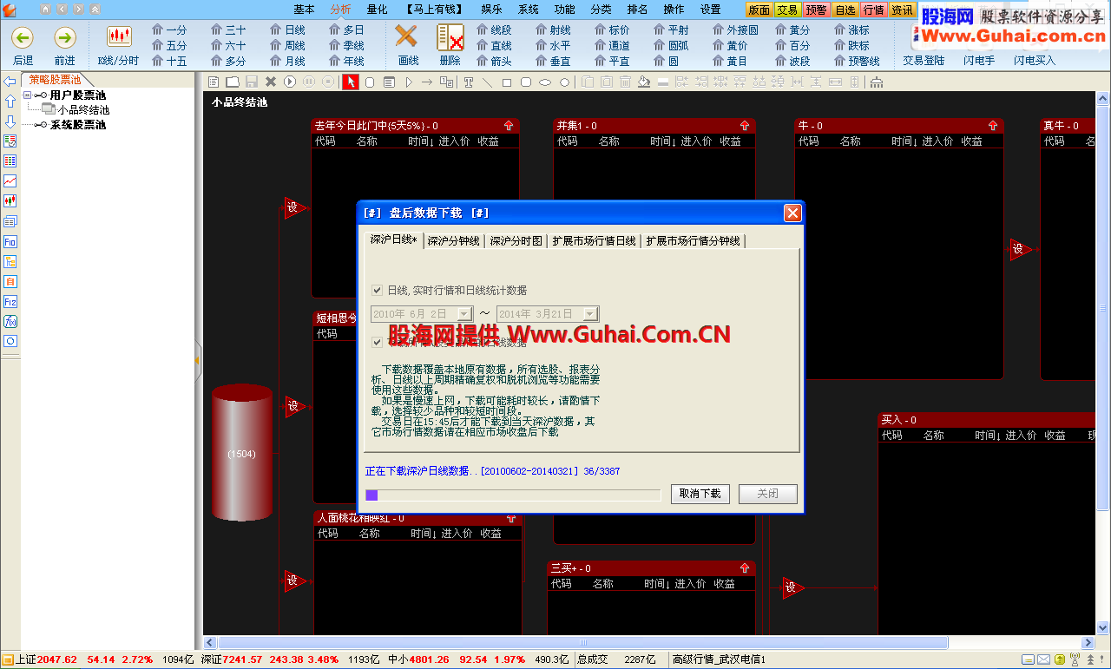
Task: Select the red arrow pointer tool
Action: pyautogui.click(x=351, y=82)
